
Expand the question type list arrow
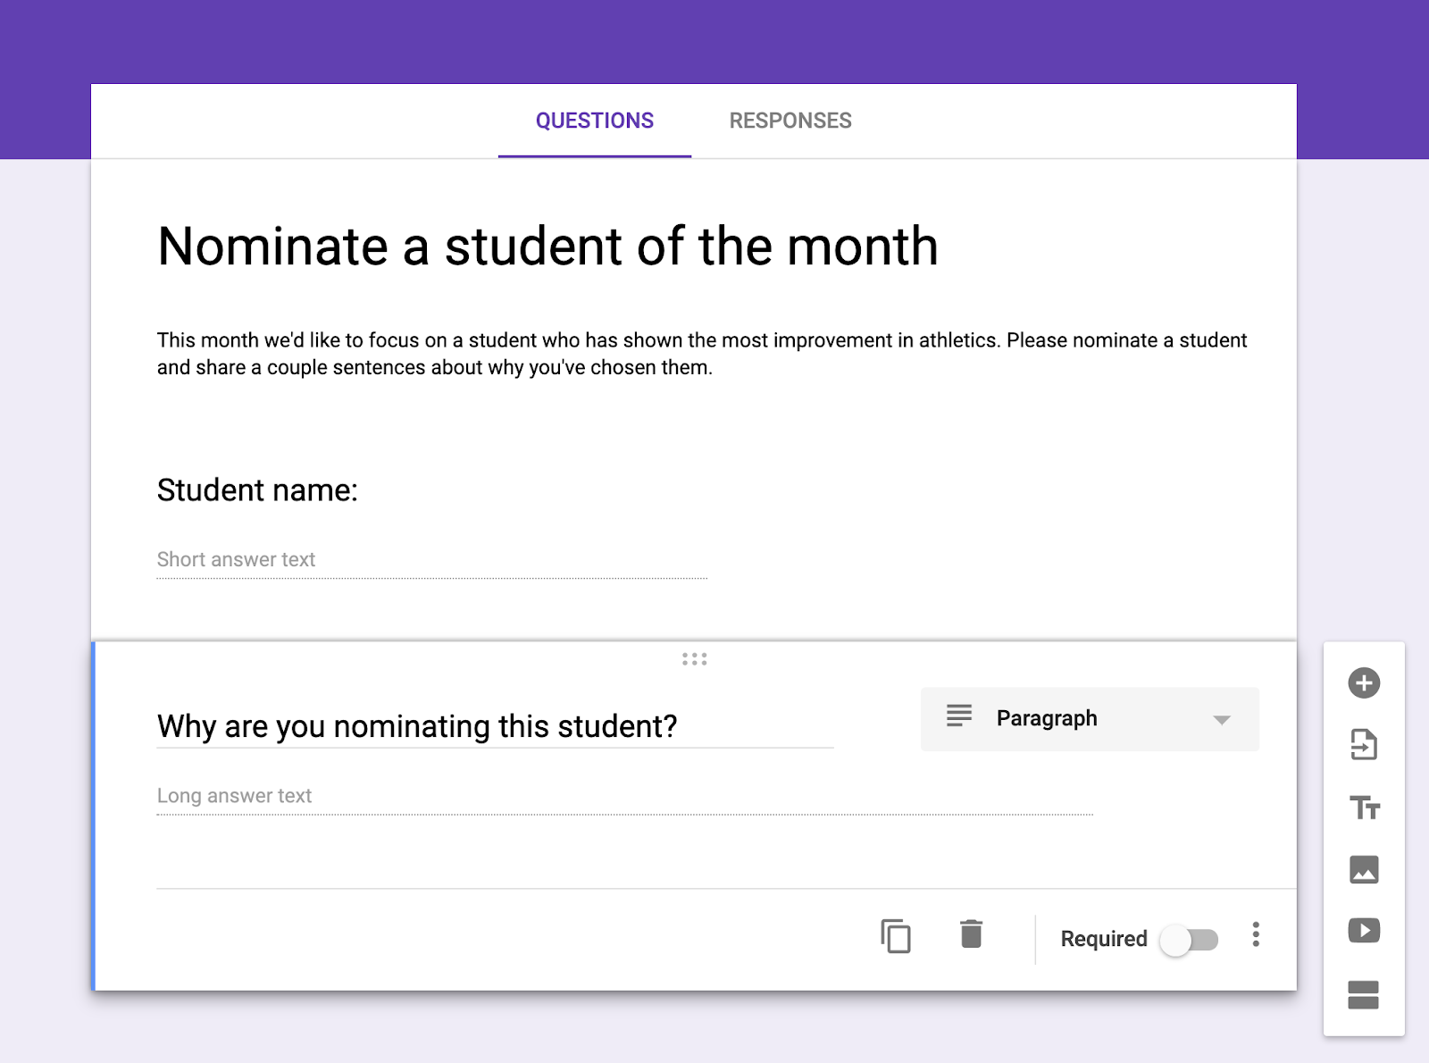click(1222, 718)
